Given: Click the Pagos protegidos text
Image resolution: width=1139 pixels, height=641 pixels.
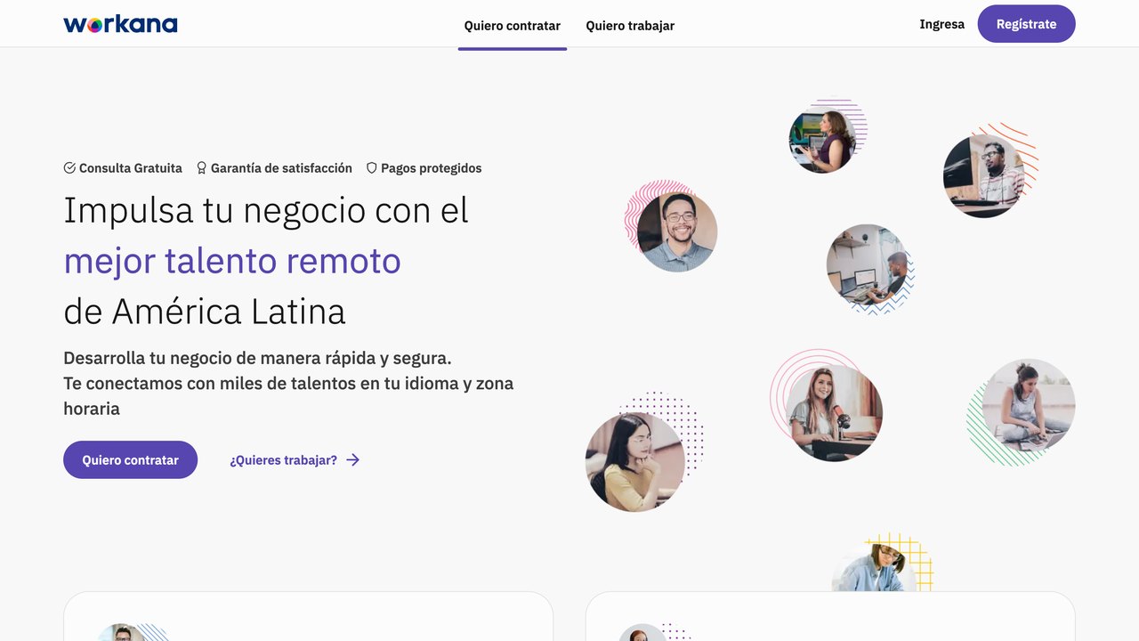Looking at the screenshot, I should coord(432,168).
